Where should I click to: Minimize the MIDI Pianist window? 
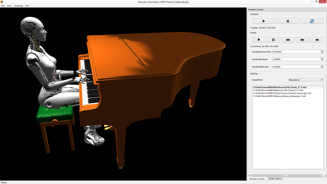tap(312, 2)
